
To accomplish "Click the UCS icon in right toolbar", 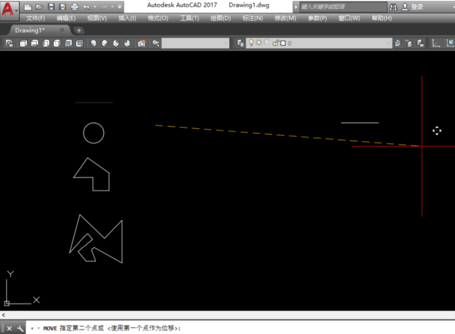I will pyautogui.click(x=436, y=43).
